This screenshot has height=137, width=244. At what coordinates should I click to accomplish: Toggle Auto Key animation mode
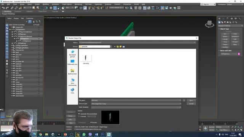coord(212,127)
